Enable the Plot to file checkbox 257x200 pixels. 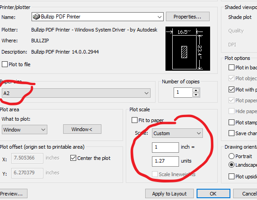tap(5, 64)
